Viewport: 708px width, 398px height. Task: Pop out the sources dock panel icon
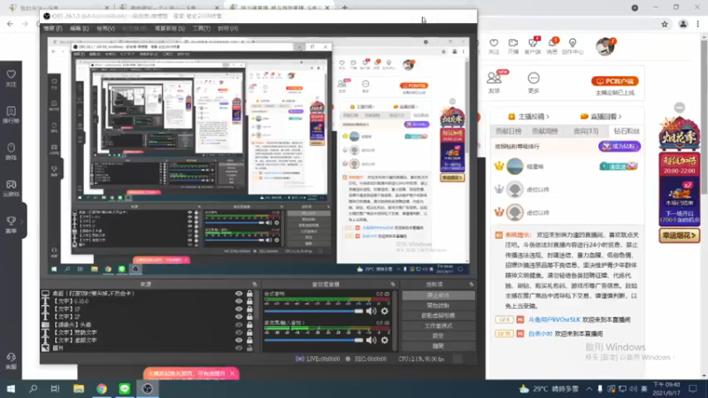[x=255, y=284]
